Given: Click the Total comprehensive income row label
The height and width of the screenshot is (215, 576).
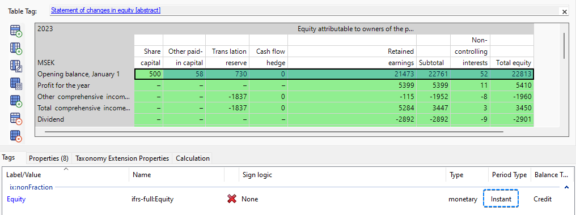Looking at the screenshot, I should 84,108.
